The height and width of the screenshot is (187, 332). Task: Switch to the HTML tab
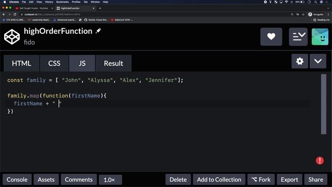click(21, 63)
